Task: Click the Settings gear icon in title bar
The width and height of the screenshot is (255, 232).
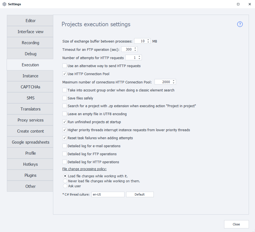Action: point(4,4)
